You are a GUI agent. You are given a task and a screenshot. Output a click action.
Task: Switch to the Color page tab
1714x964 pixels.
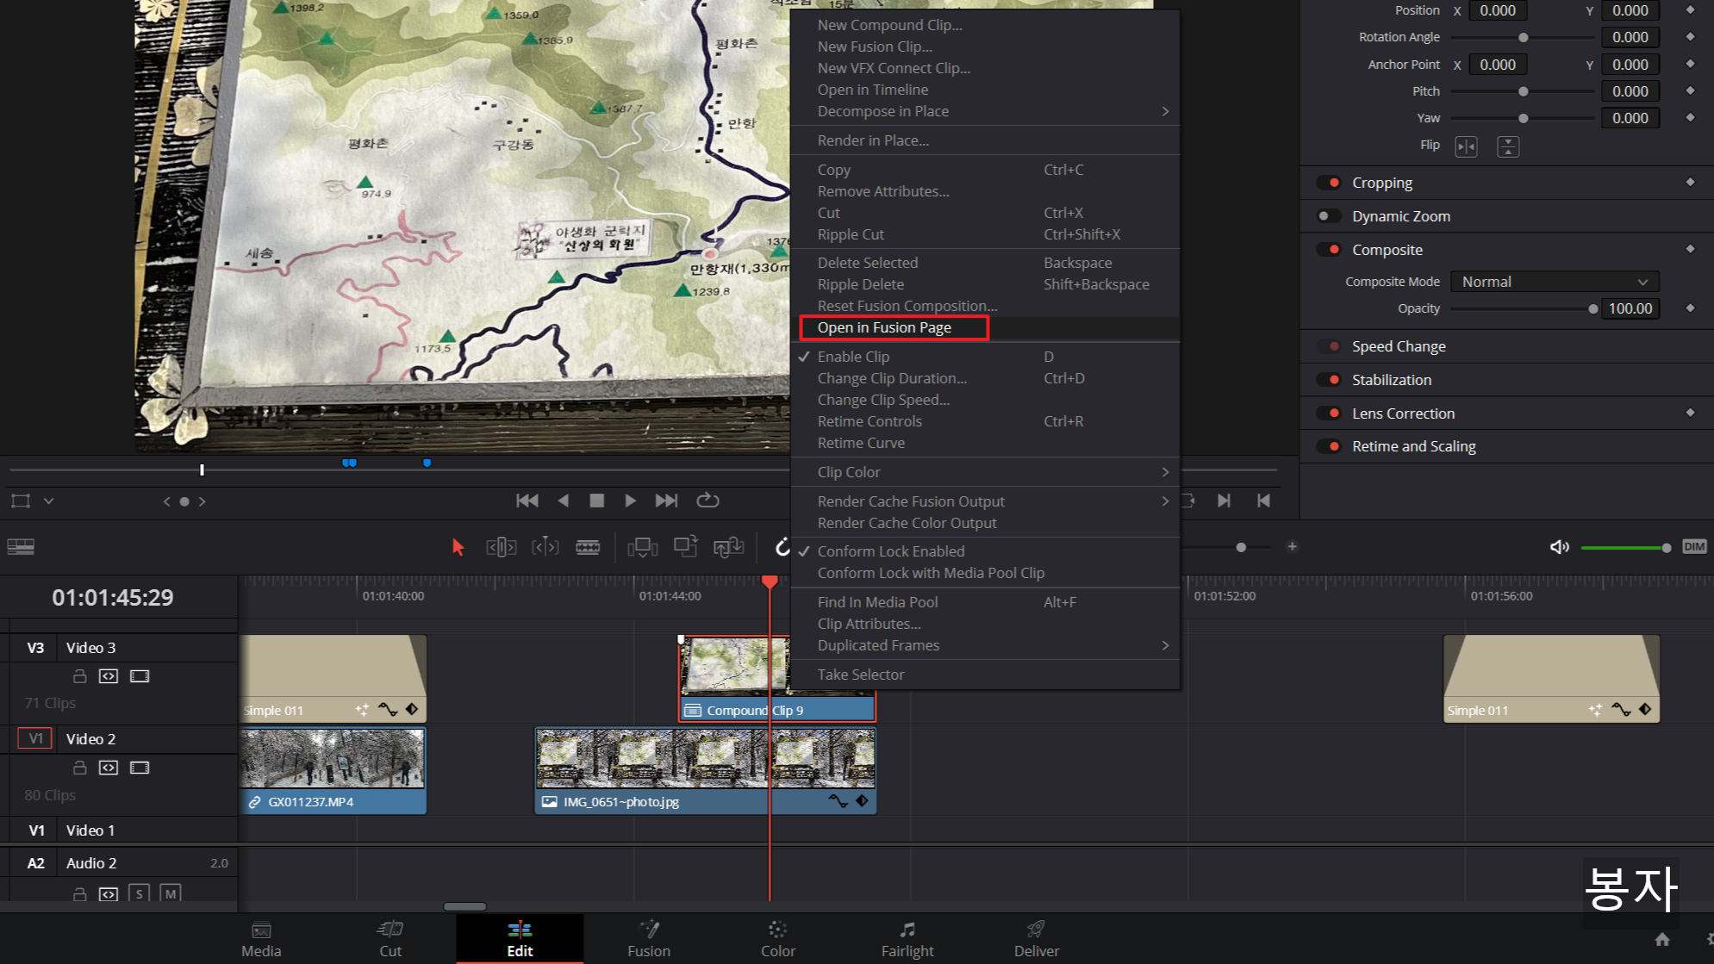coord(777,938)
